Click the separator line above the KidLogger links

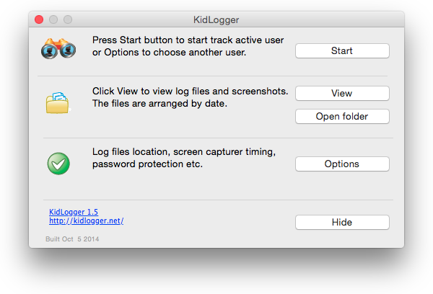[218, 200]
